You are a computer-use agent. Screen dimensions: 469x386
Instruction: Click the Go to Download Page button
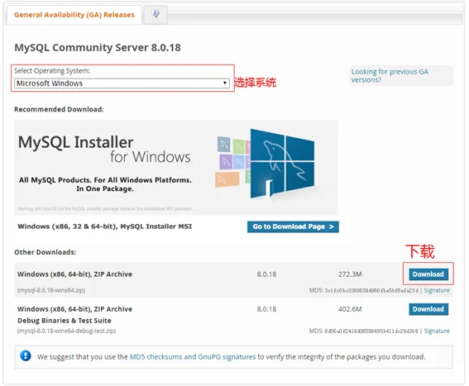[x=293, y=226]
